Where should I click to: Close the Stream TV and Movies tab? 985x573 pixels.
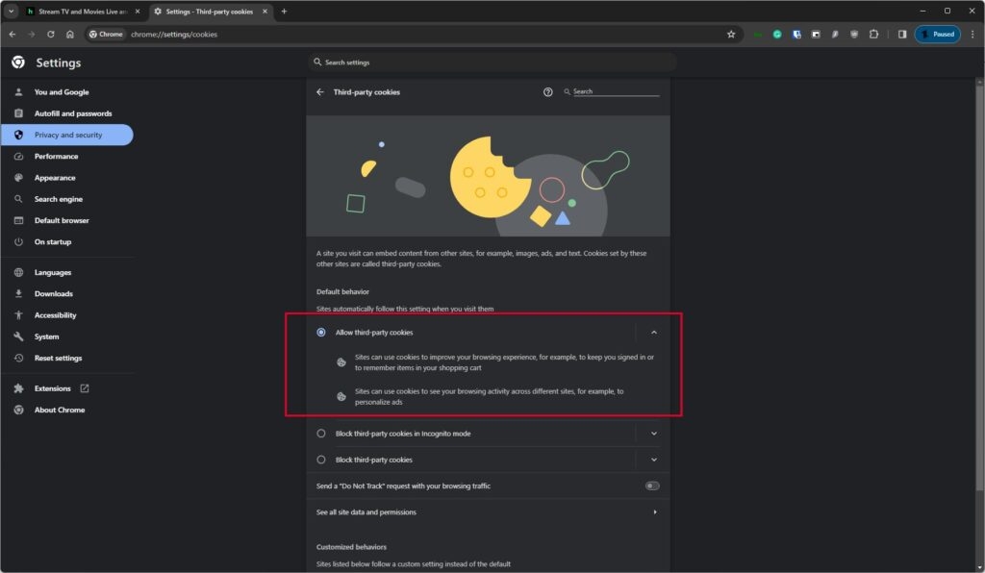(138, 12)
